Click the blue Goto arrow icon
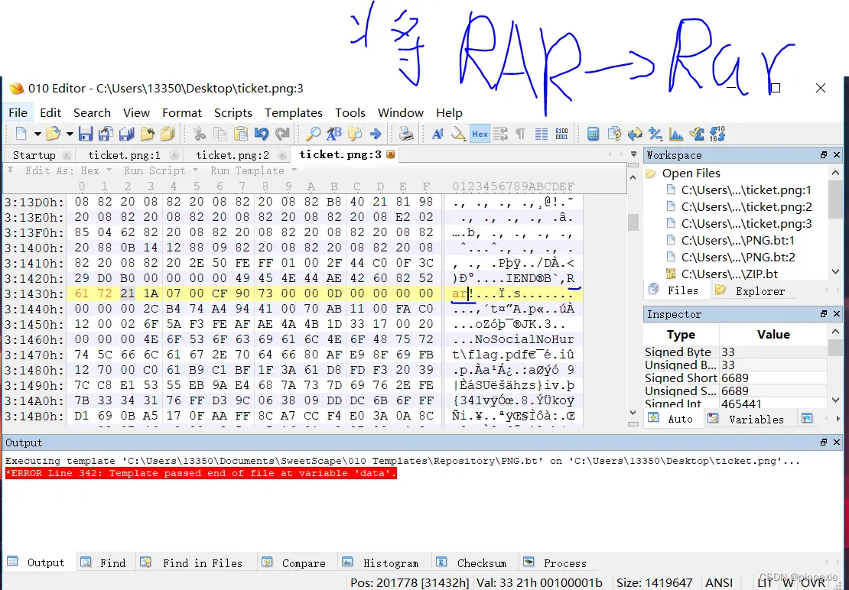 (375, 133)
